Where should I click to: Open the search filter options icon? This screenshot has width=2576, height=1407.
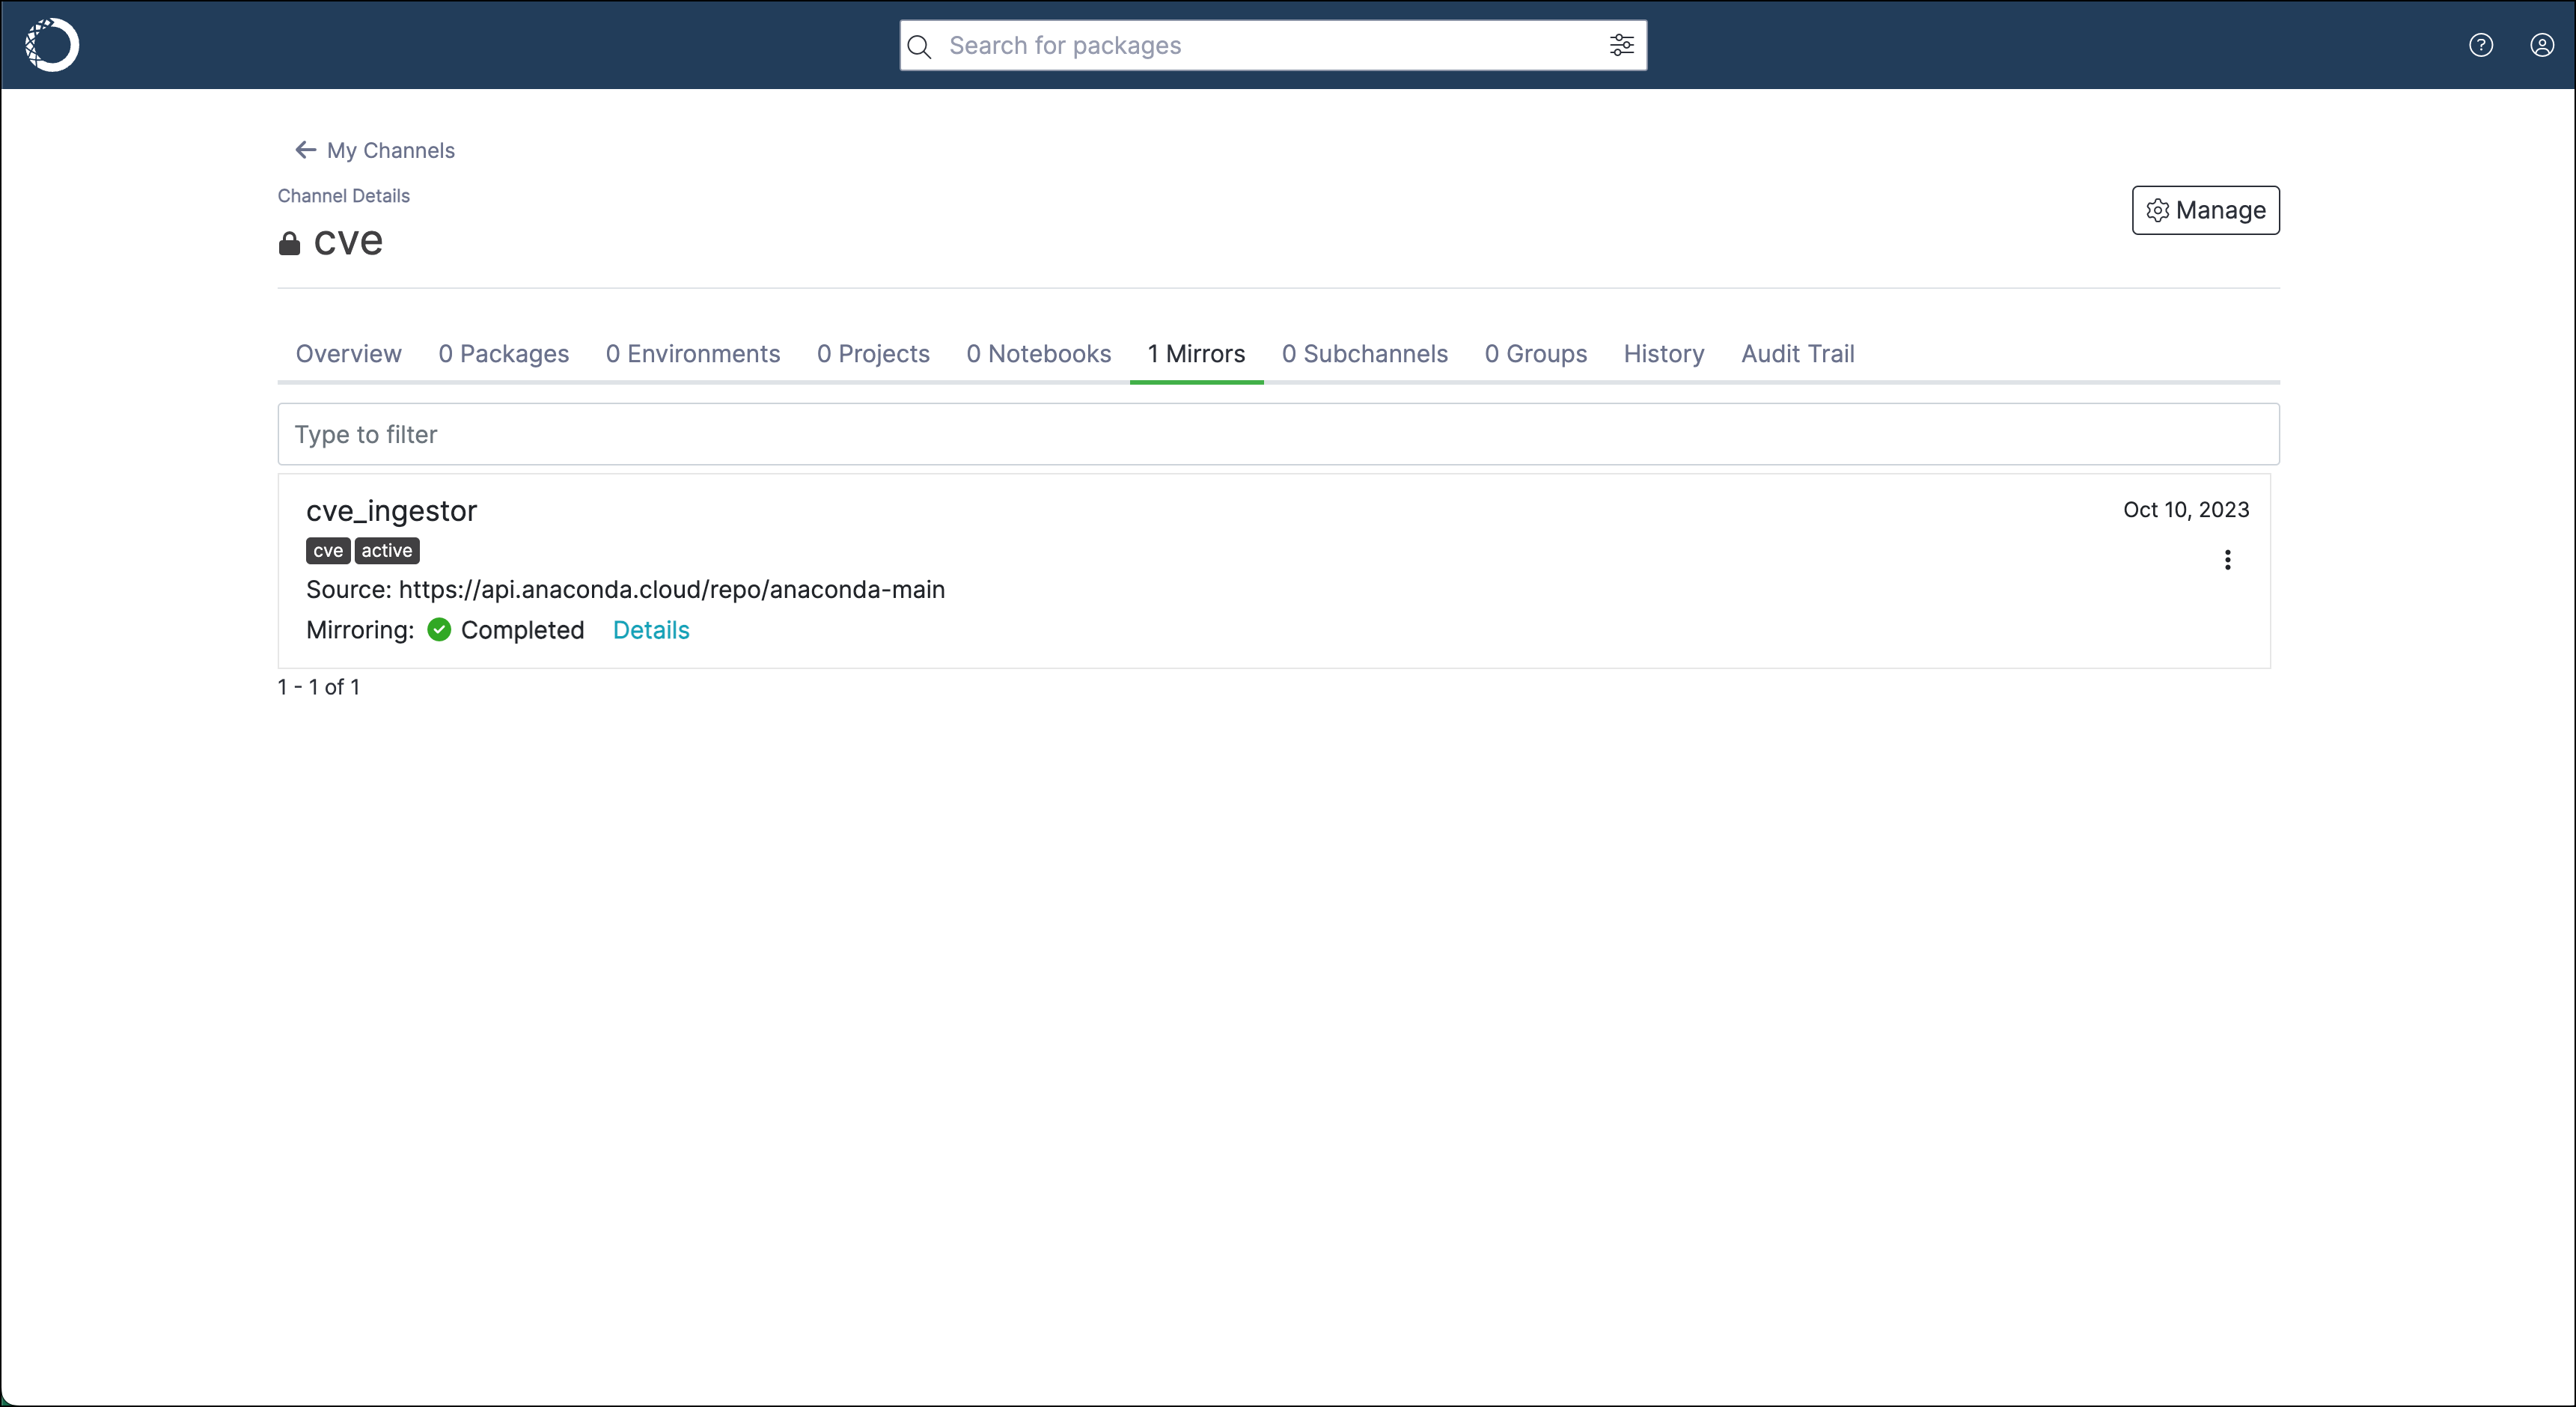(x=1621, y=45)
